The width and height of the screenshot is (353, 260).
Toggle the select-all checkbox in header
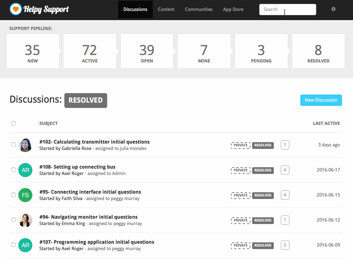(13, 123)
